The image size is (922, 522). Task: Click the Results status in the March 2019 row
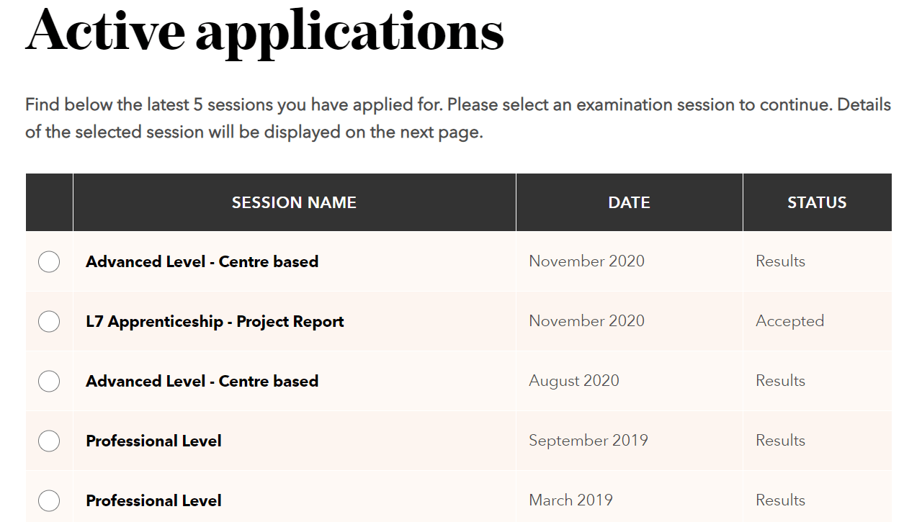point(780,500)
